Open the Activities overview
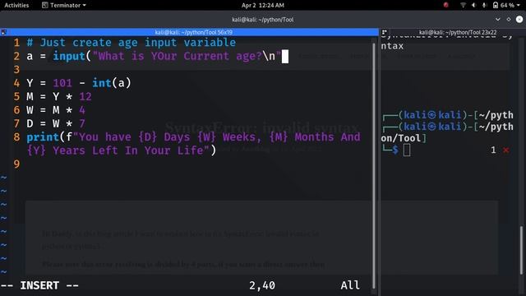The image size is (526, 296). [x=16, y=5]
